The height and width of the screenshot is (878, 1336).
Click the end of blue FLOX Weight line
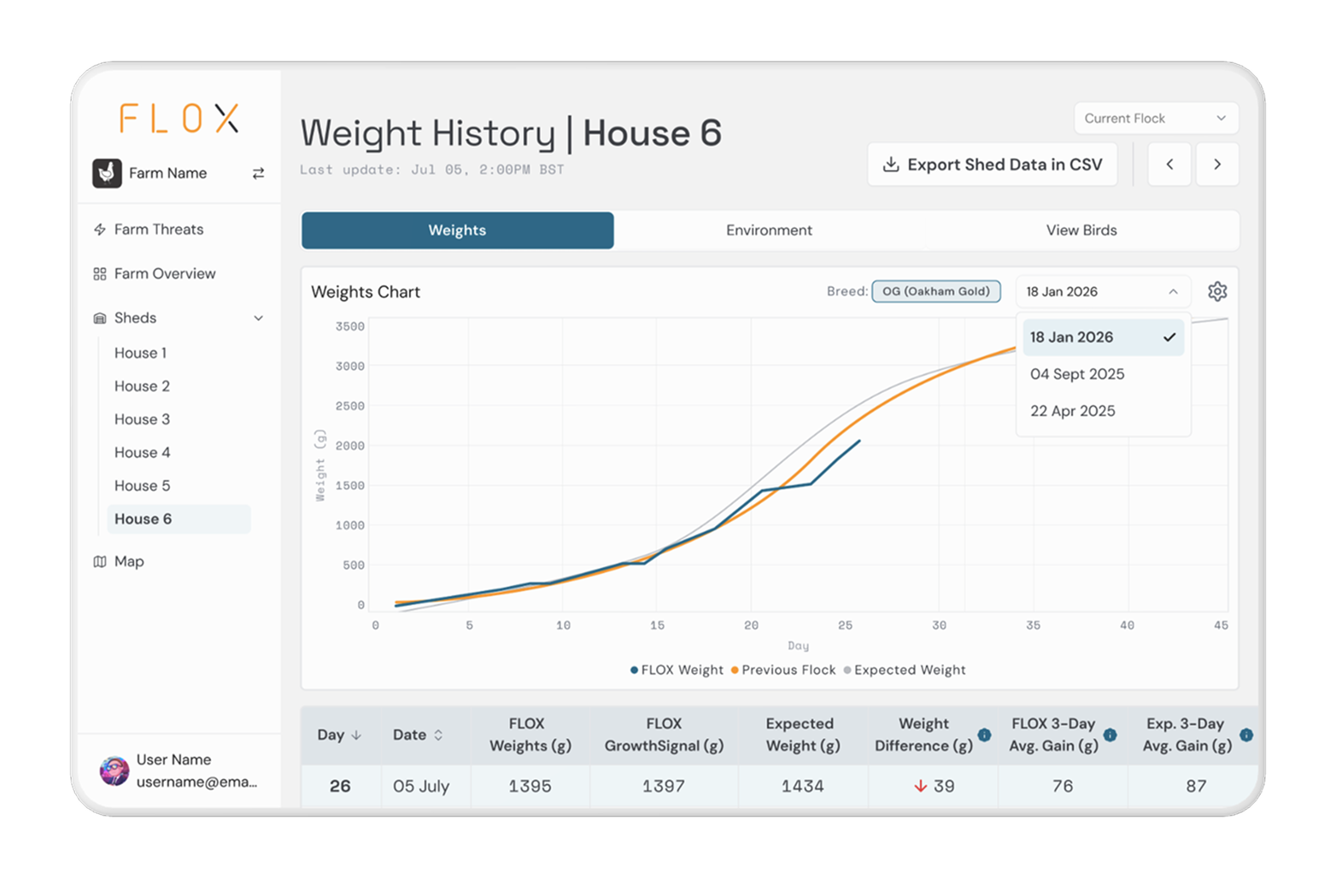(858, 442)
